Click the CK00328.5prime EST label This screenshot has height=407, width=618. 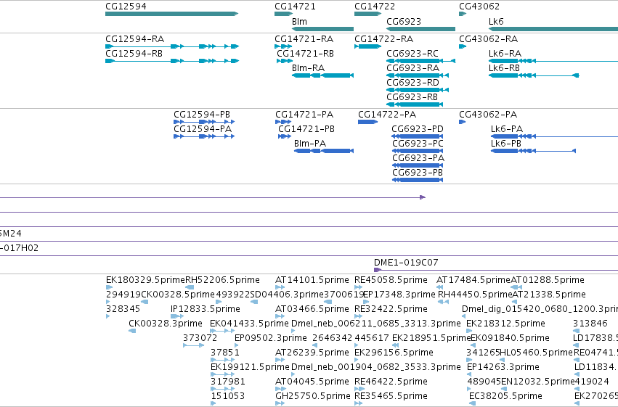coord(178,295)
